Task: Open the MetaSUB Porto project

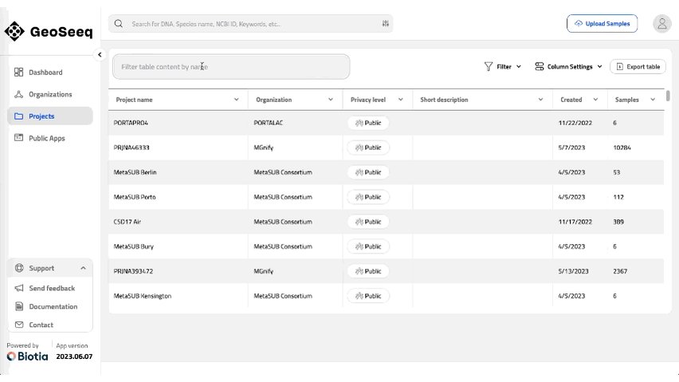Action: [x=134, y=197]
